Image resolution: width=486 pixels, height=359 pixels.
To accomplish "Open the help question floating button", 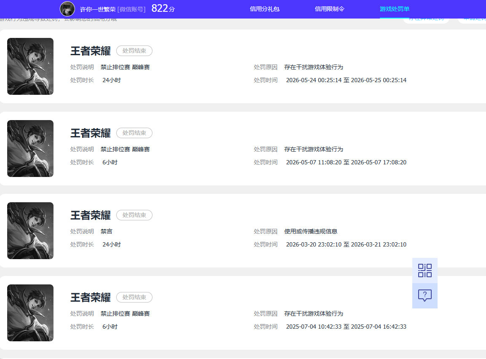I will (x=425, y=295).
